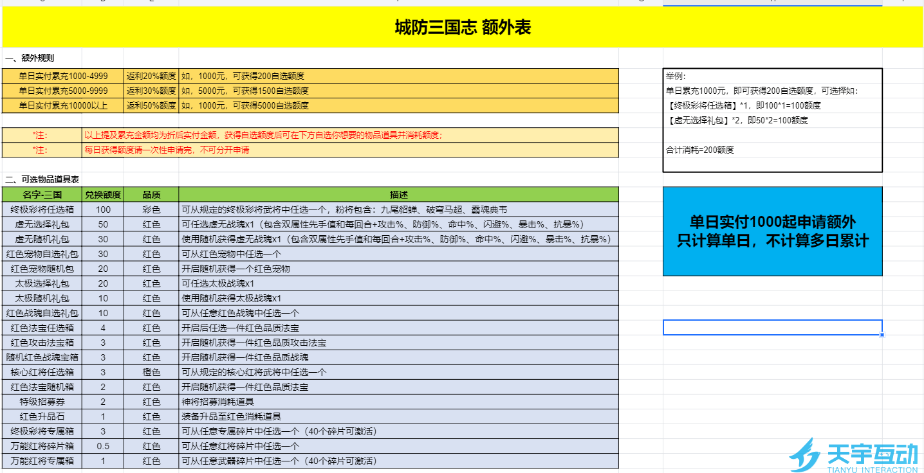Select the description 开启后任选一件红色品质法宝
The height and width of the screenshot is (473, 924).
(398, 328)
